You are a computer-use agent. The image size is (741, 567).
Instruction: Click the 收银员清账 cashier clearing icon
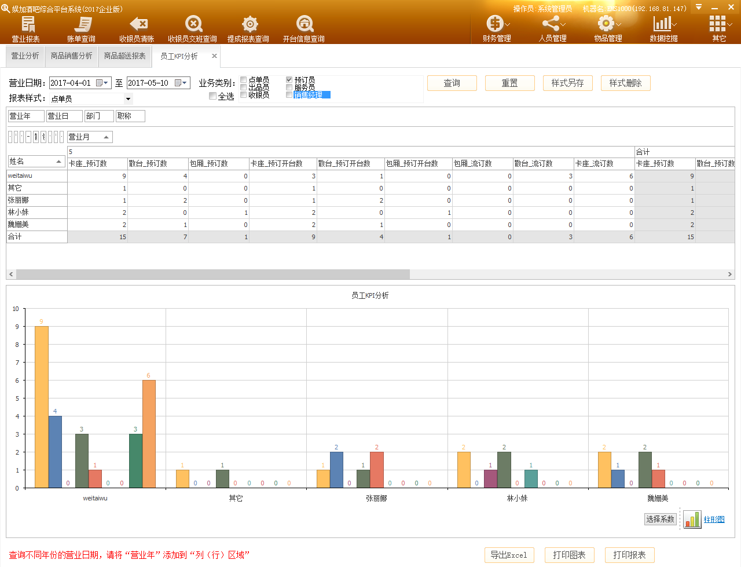(137, 29)
